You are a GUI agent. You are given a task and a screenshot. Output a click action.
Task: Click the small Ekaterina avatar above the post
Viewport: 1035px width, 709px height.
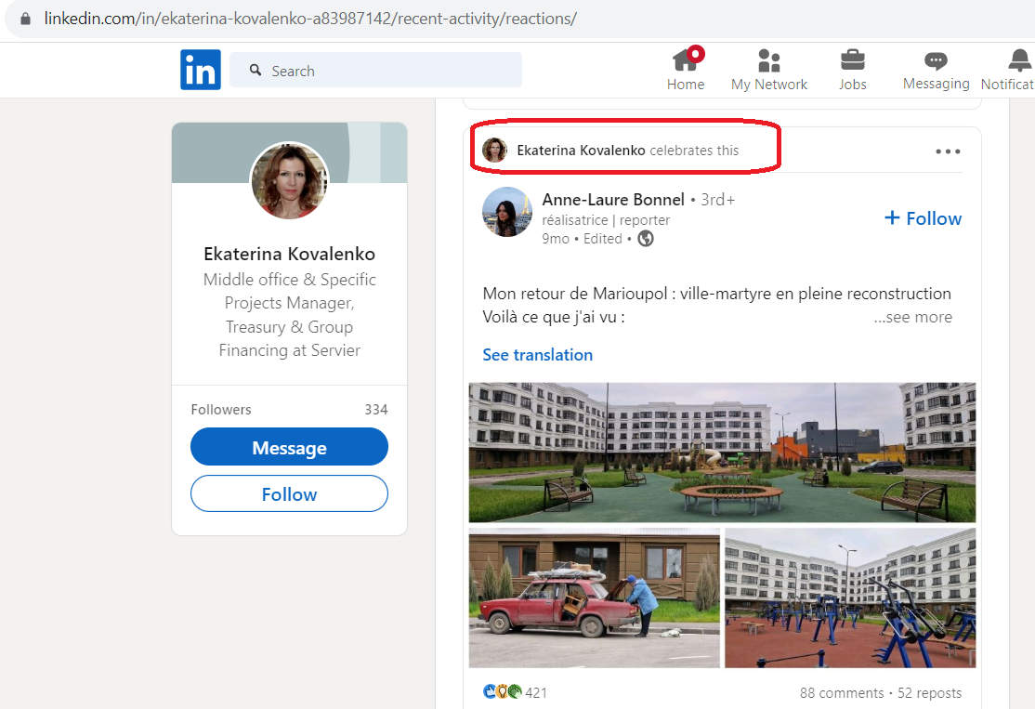(494, 151)
